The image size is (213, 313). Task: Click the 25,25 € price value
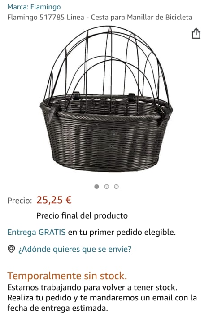coord(54,200)
